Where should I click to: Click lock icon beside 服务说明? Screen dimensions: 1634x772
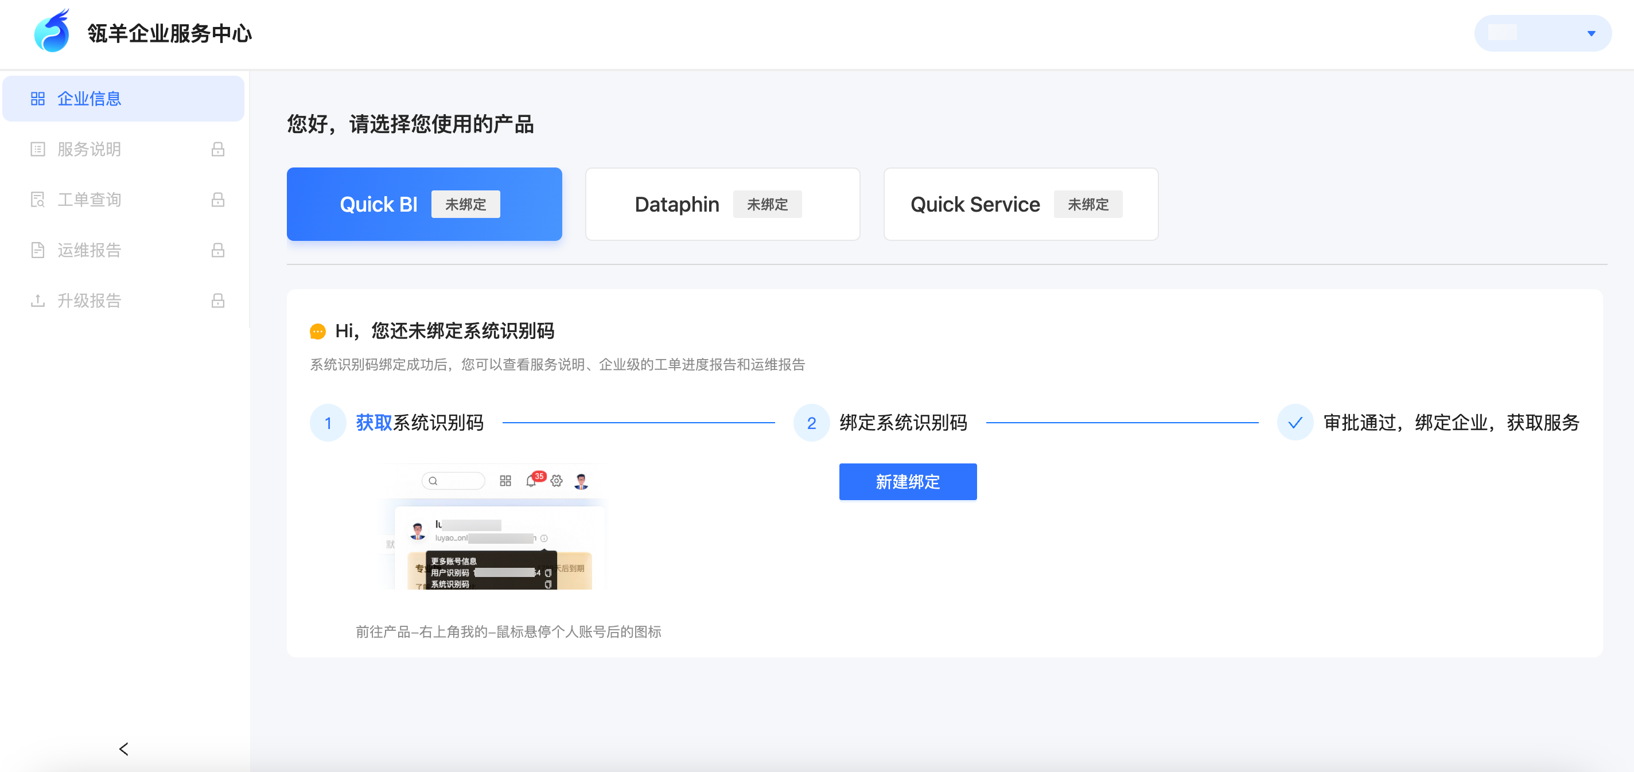tap(217, 149)
